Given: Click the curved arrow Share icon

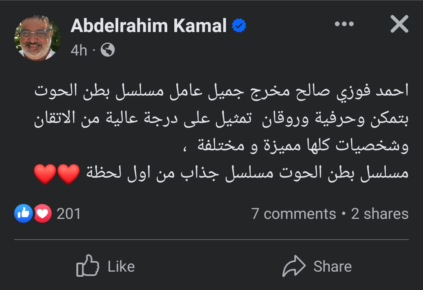Looking at the screenshot, I should point(294,266).
